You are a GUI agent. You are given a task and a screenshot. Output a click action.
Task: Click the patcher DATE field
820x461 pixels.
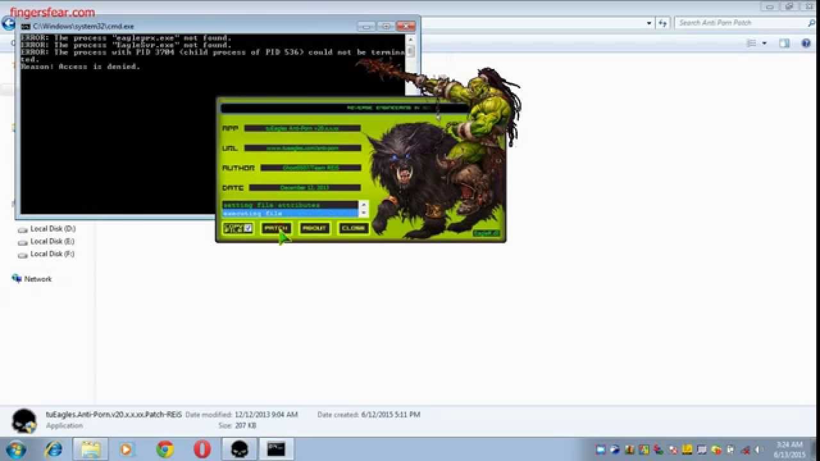tap(305, 188)
